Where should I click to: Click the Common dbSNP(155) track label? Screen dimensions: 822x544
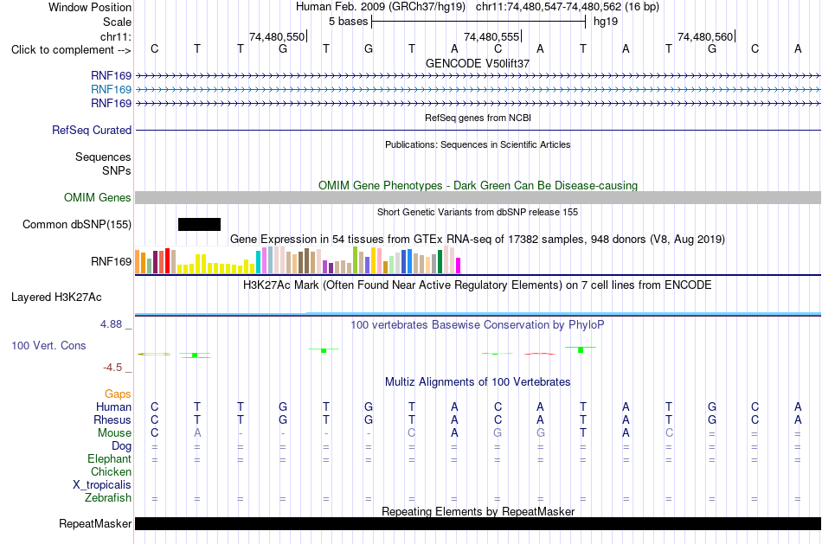(77, 224)
